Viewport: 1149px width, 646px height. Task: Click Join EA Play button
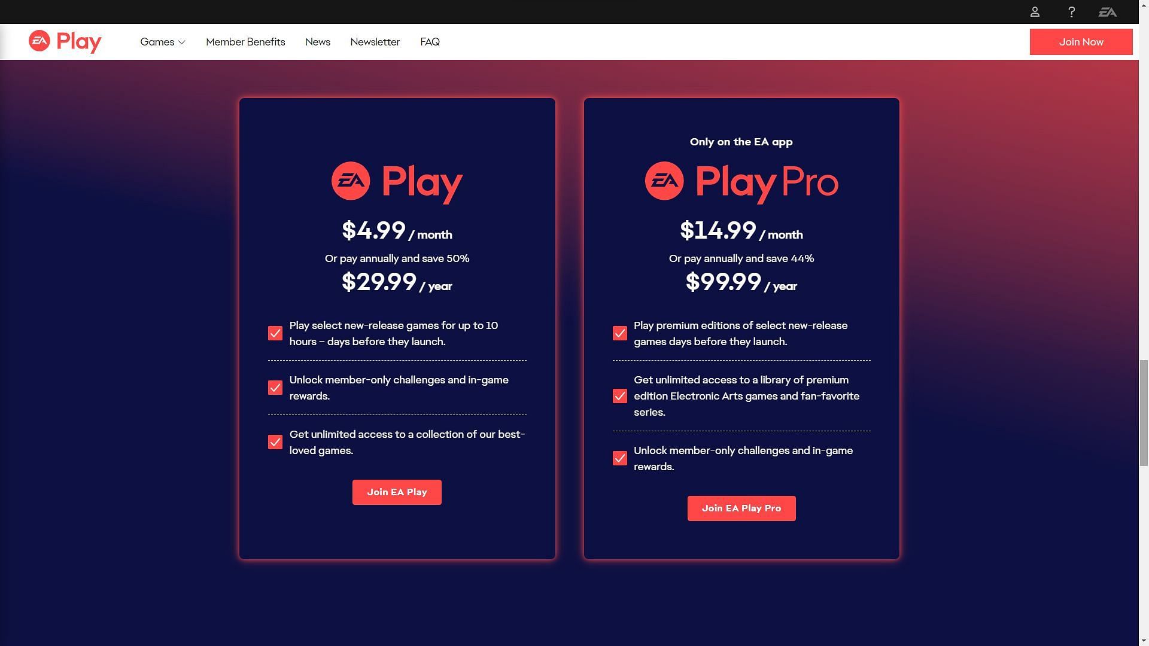coord(396,492)
